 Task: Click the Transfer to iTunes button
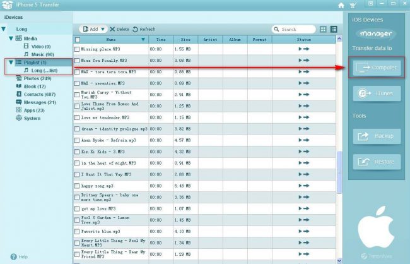tap(377, 93)
